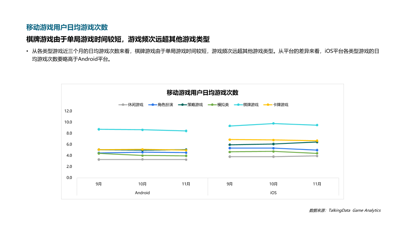
Task: Select the 角色扮演 legend entry
Action: [x=160, y=105]
